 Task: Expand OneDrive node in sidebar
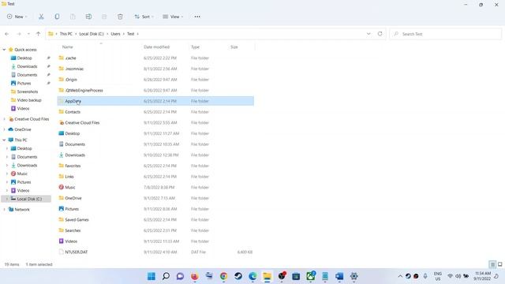[x=4, y=129]
